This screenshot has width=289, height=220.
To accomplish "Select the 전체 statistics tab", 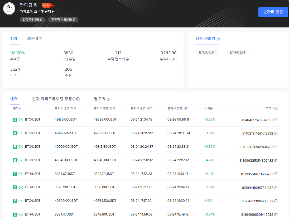I will click(x=14, y=39).
